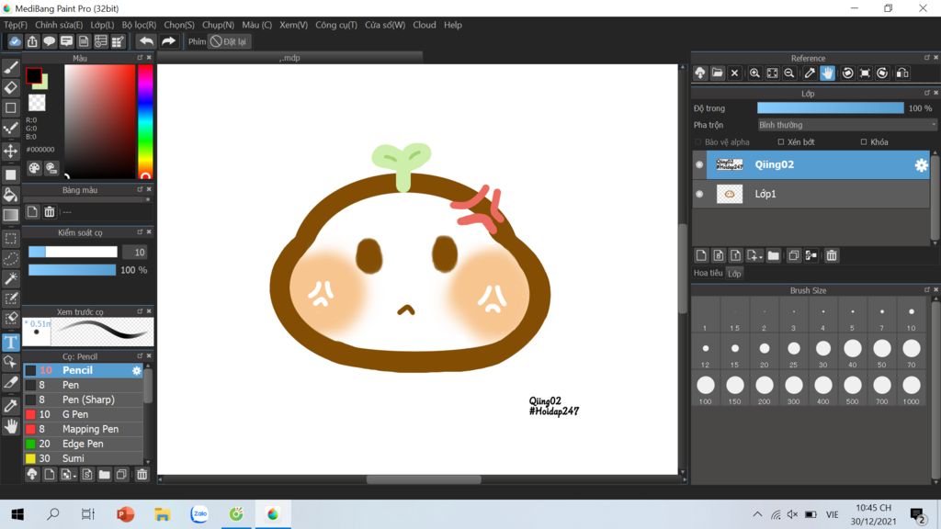Open Qiing02 layer settings gear
941x529 pixels.
point(921,165)
